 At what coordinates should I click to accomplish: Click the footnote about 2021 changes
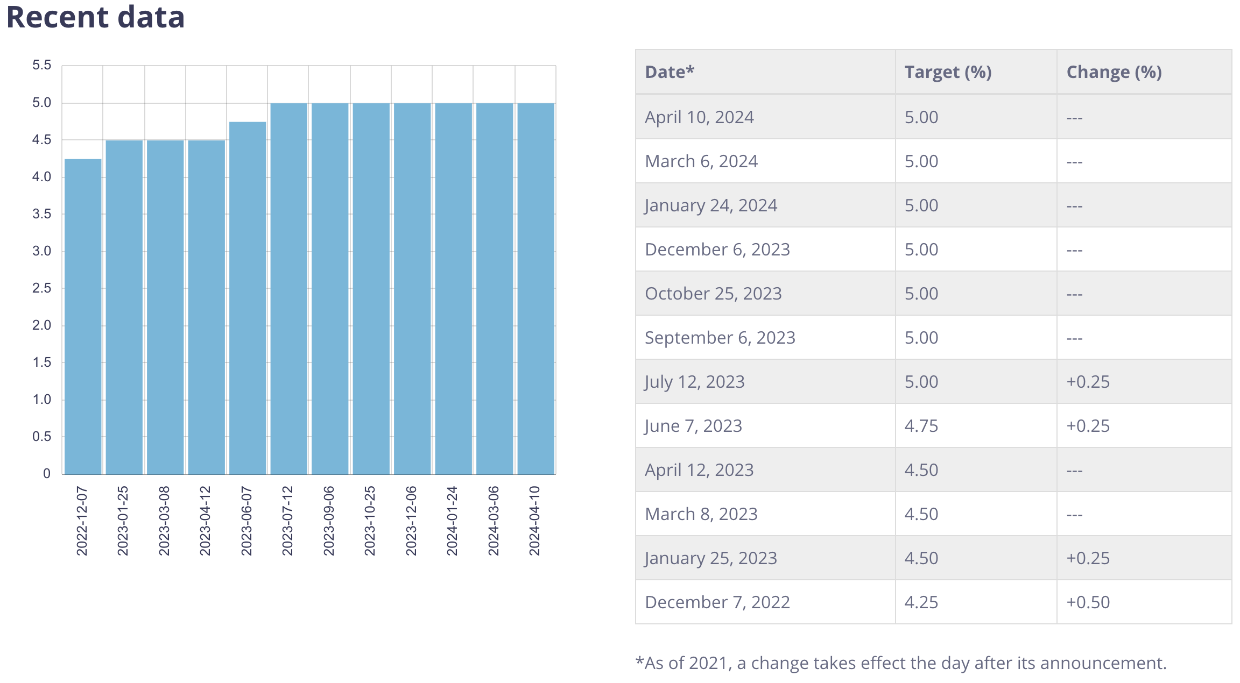point(900,663)
